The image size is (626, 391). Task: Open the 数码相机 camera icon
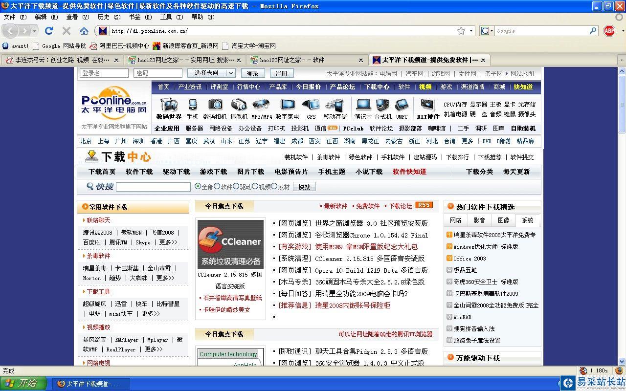tap(215, 105)
